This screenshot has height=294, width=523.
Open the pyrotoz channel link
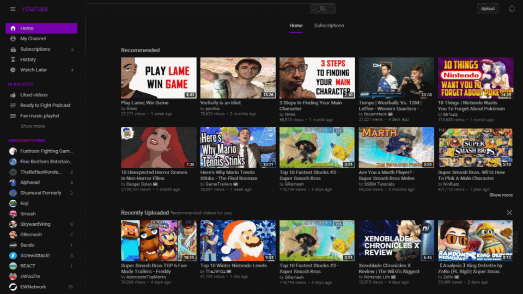coord(212,109)
